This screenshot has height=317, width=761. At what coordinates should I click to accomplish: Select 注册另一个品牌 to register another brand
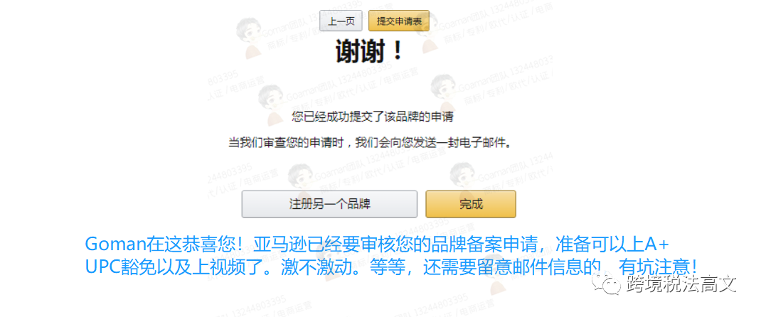(x=329, y=204)
